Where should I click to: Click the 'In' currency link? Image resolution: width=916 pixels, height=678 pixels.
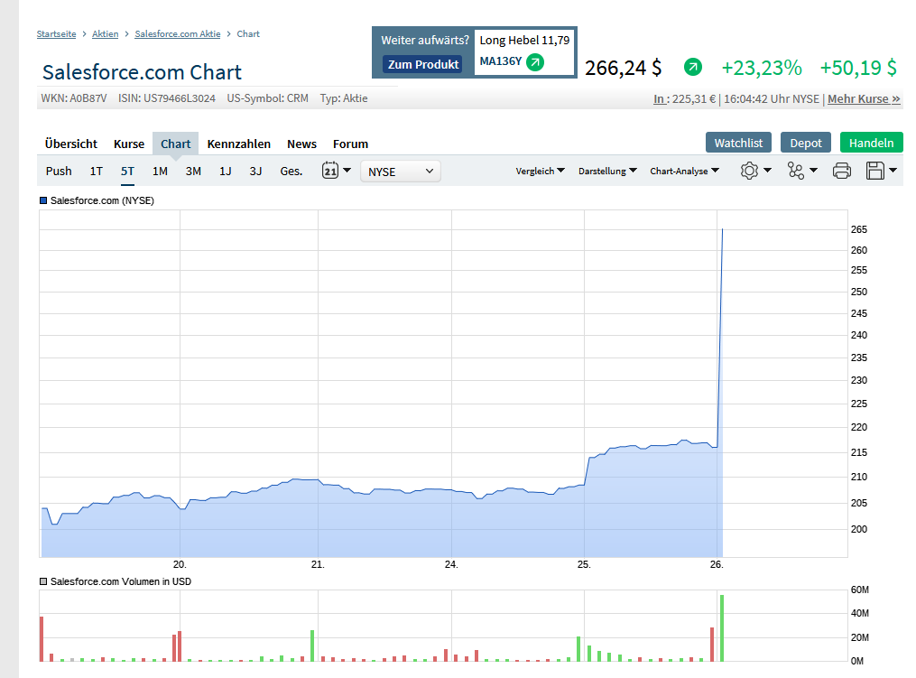tap(659, 98)
